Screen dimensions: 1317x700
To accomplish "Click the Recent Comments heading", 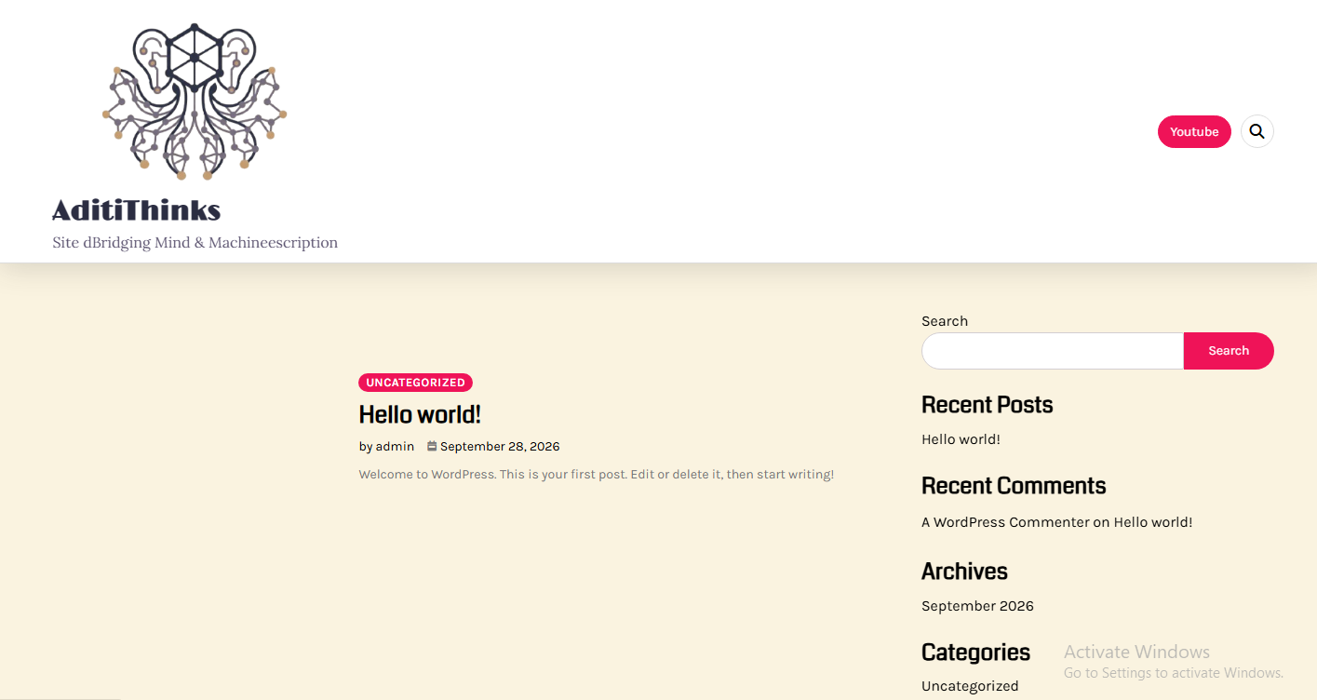I will click(x=1014, y=486).
